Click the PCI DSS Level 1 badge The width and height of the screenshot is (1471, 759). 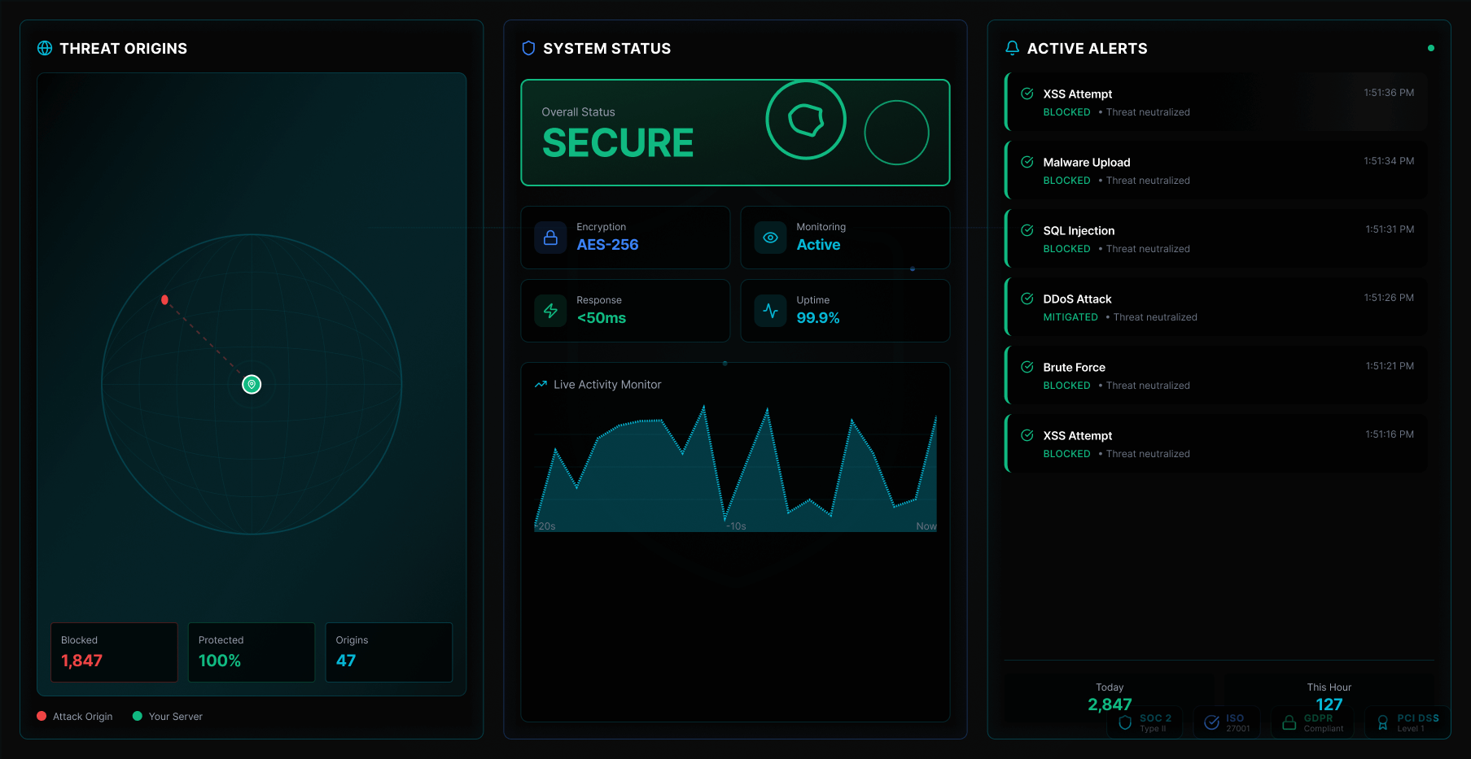point(1408,722)
